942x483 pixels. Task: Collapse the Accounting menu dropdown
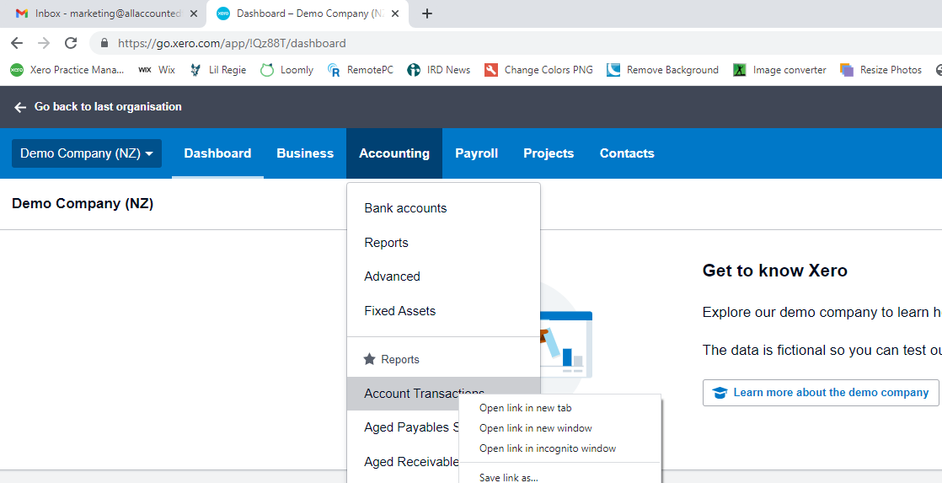click(393, 153)
